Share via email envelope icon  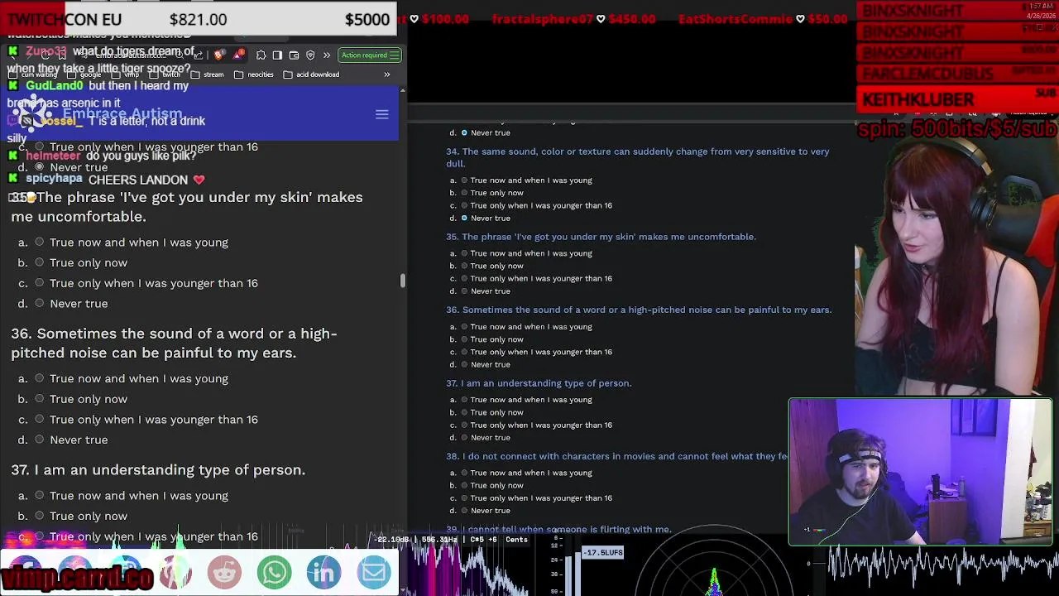tap(373, 572)
